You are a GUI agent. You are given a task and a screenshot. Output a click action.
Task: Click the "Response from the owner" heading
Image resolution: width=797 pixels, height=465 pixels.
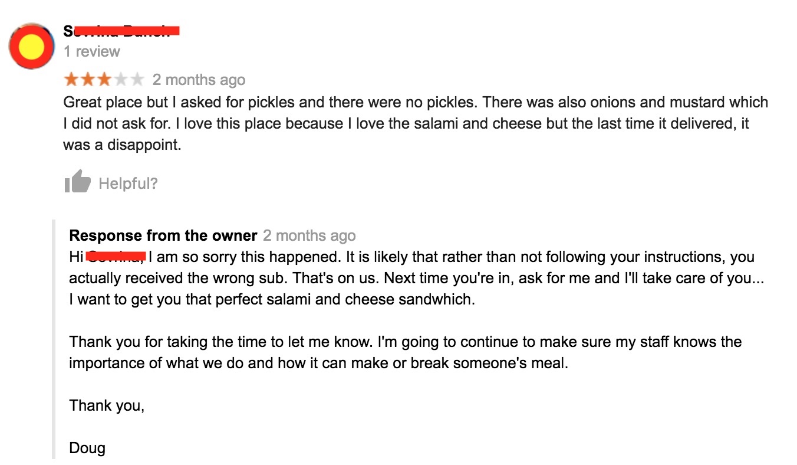click(x=163, y=235)
